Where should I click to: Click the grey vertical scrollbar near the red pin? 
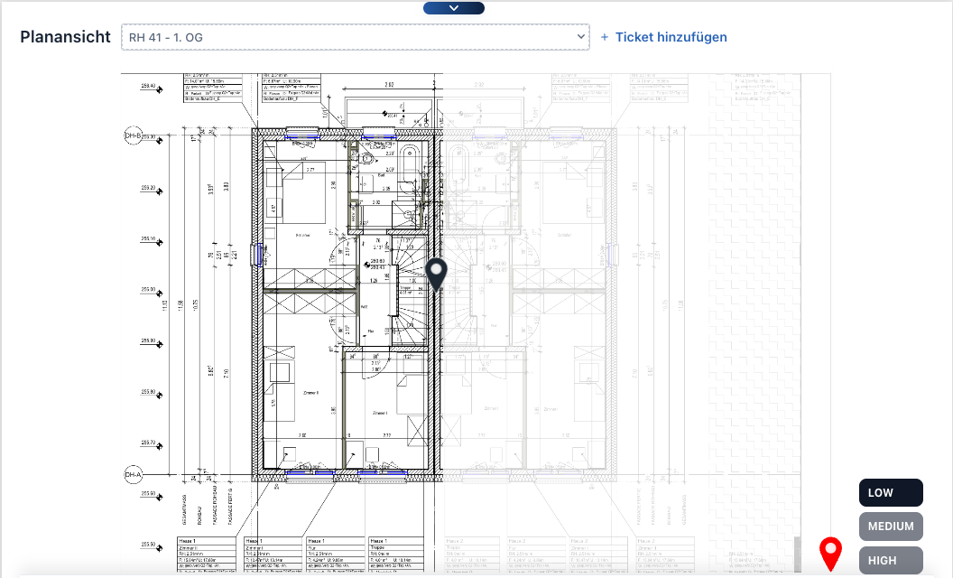796,553
